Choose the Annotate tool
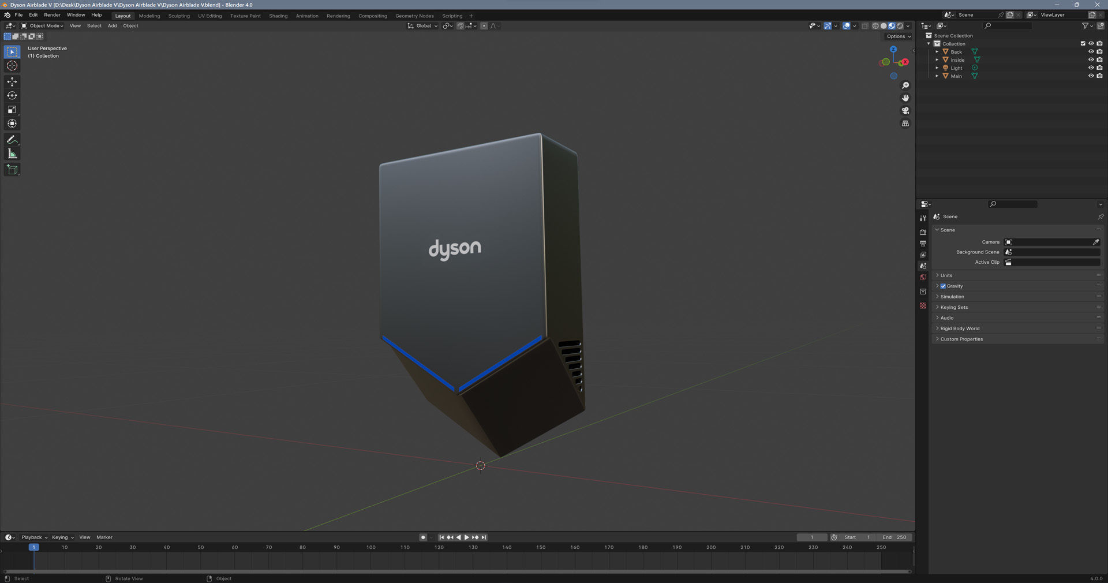The height and width of the screenshot is (583, 1108). click(x=12, y=140)
